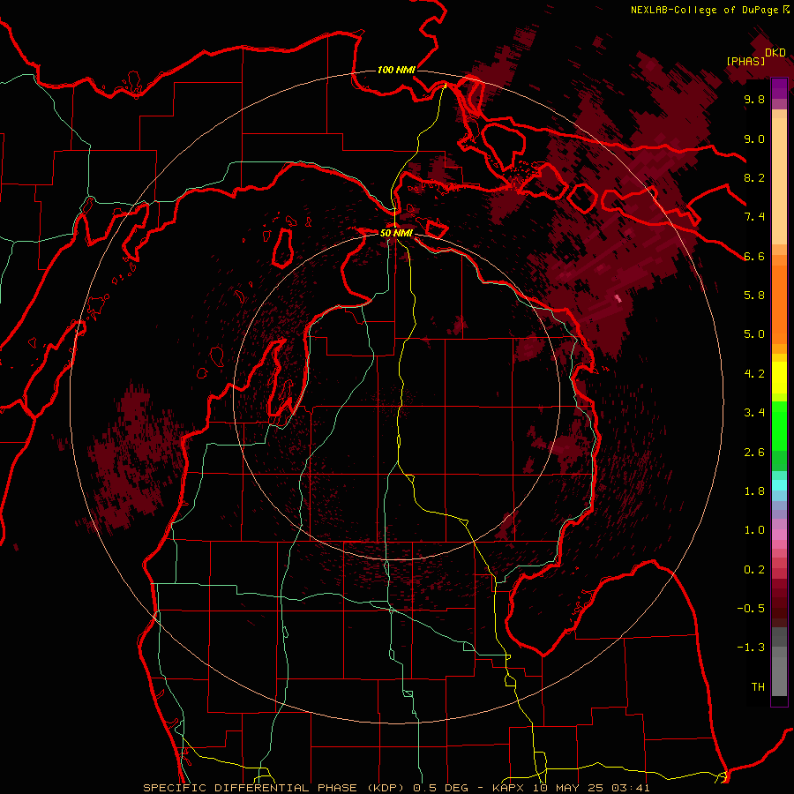Click the 50 NMI range ring label
The image size is (794, 794).
[x=396, y=233]
